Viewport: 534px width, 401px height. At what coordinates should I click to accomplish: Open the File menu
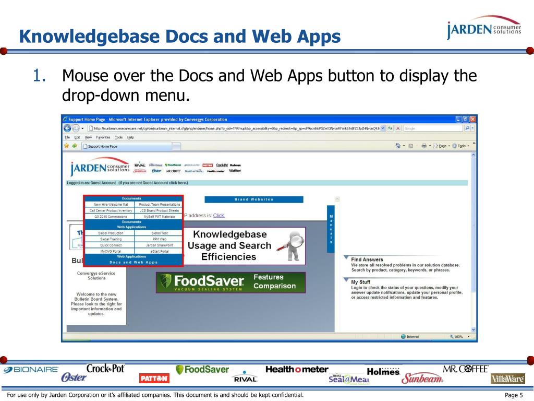pyautogui.click(x=67, y=137)
